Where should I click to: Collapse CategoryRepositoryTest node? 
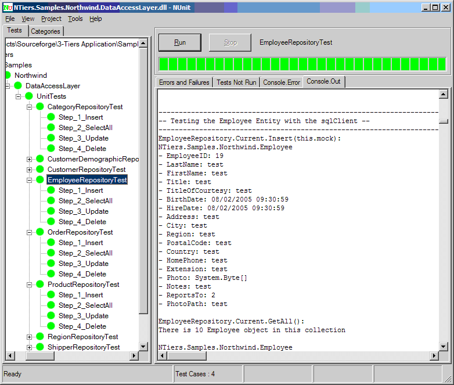tap(29, 107)
